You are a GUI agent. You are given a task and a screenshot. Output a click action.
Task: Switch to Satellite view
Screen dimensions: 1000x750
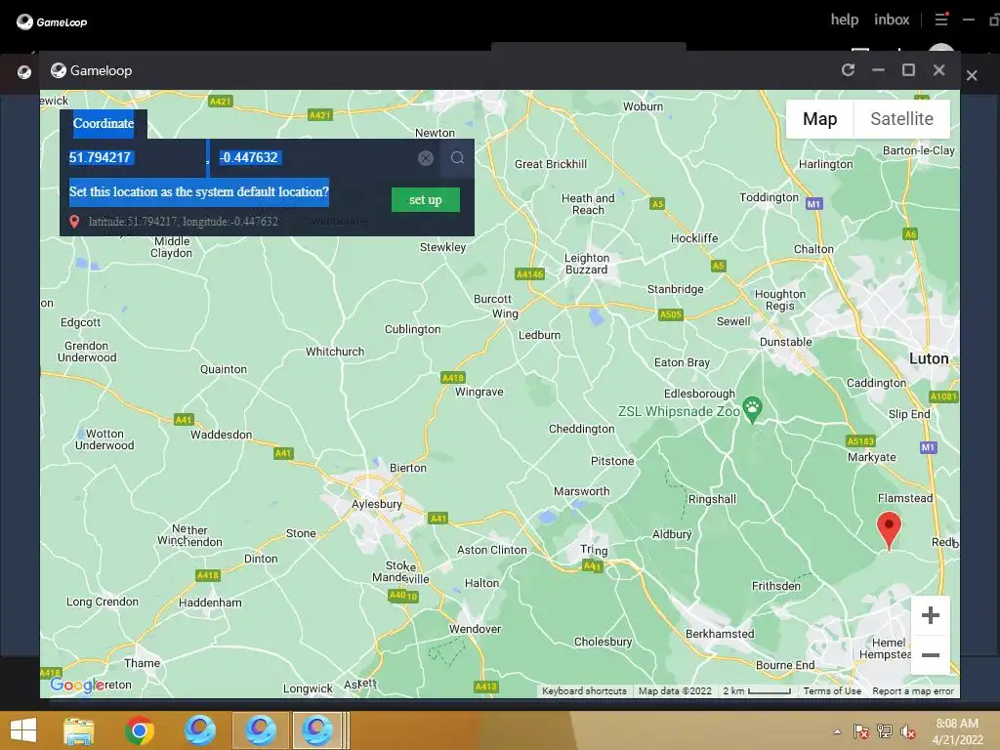pos(901,118)
